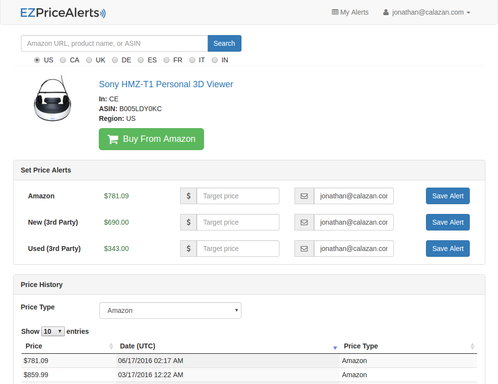The height and width of the screenshot is (384, 498).
Task: Sort table by Price column
Action: (x=68, y=346)
